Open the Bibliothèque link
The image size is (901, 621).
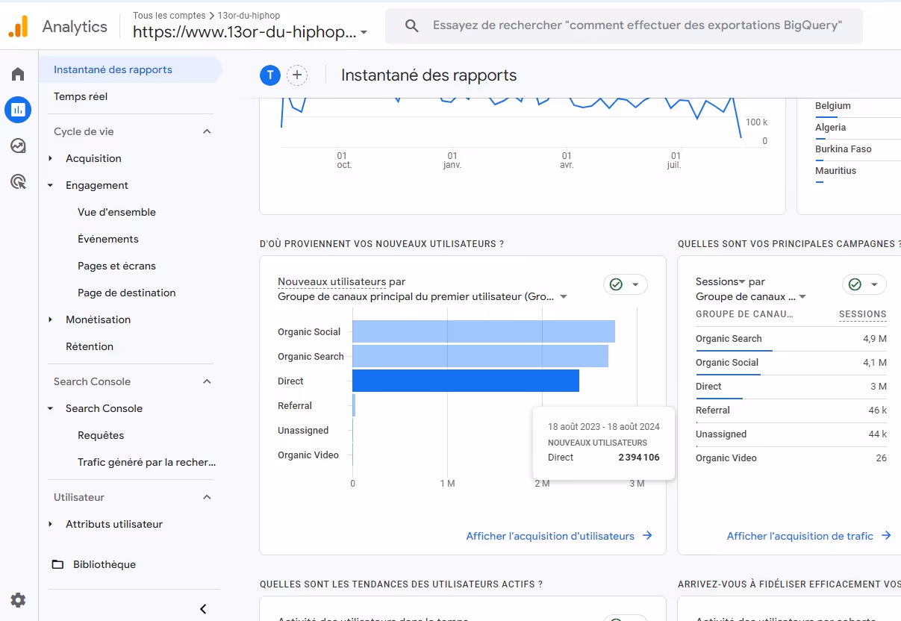click(x=105, y=564)
